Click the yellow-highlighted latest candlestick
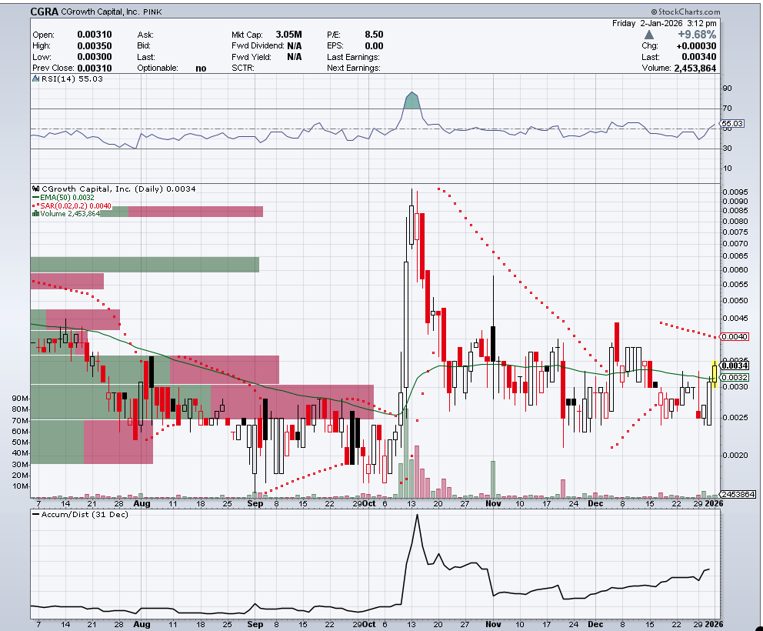Viewport: 763px width, 631px height. pos(715,374)
